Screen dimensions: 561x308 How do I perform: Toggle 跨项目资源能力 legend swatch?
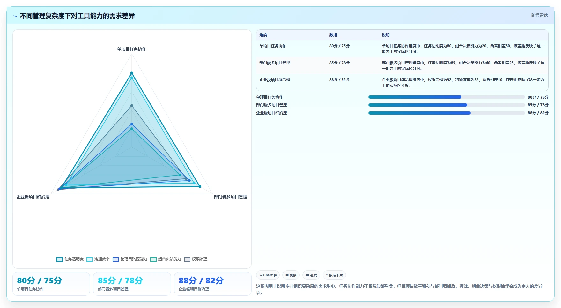[116, 259]
